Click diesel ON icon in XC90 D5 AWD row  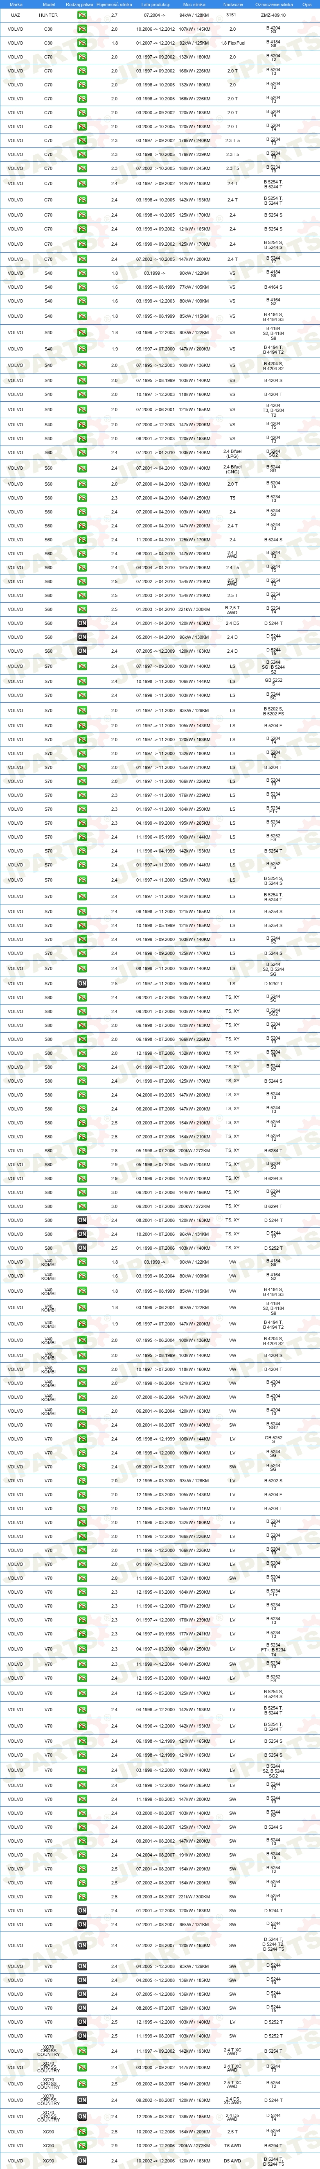tap(82, 2160)
